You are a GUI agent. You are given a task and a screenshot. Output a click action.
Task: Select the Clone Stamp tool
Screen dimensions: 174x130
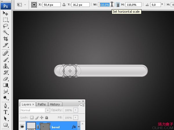click(5, 66)
